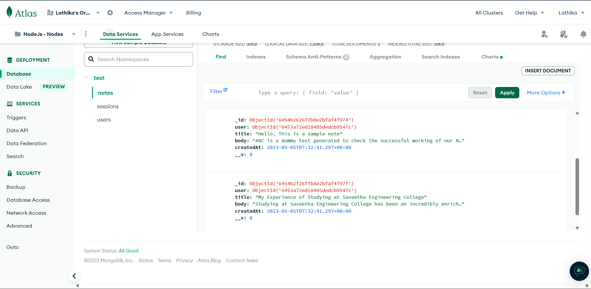Reset the query filter
Image resolution: width=591 pixels, height=289 pixels.
480,93
